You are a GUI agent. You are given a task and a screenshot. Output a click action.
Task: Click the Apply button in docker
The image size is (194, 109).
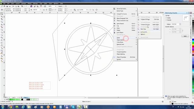pos(185,36)
